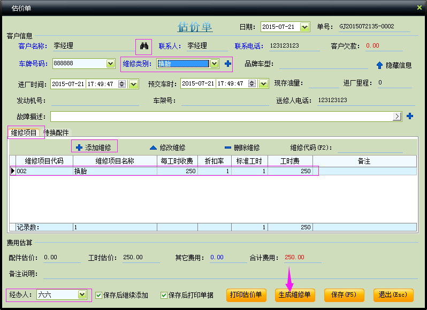This screenshot has width=427, height=310.
Task: Click the 退出(Esc) button
Action: point(393,295)
